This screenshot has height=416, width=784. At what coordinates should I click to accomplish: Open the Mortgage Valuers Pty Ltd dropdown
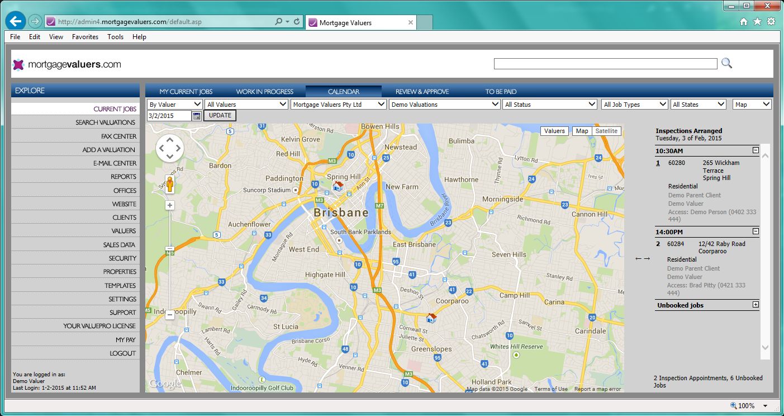tap(339, 104)
